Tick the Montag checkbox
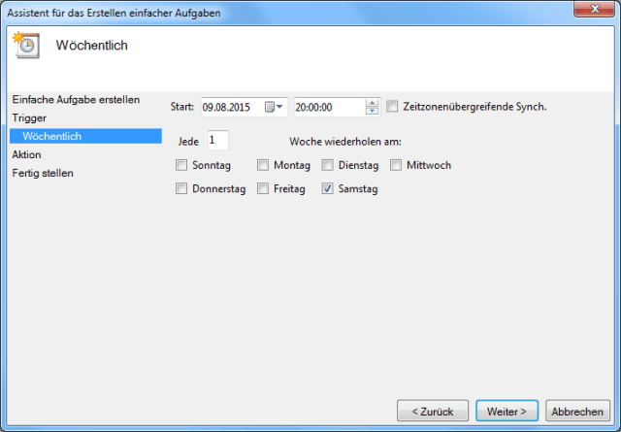This screenshot has height=432, width=621. (263, 165)
